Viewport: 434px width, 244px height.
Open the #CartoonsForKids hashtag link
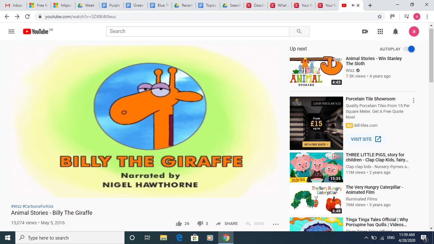(x=38, y=207)
